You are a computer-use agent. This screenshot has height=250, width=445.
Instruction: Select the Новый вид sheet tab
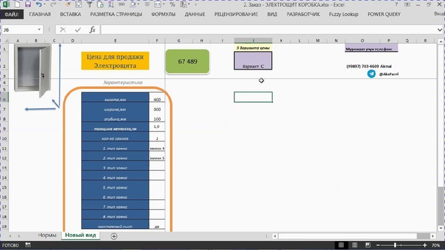pos(81,235)
